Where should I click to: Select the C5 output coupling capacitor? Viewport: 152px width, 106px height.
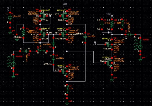[x=130, y=34]
